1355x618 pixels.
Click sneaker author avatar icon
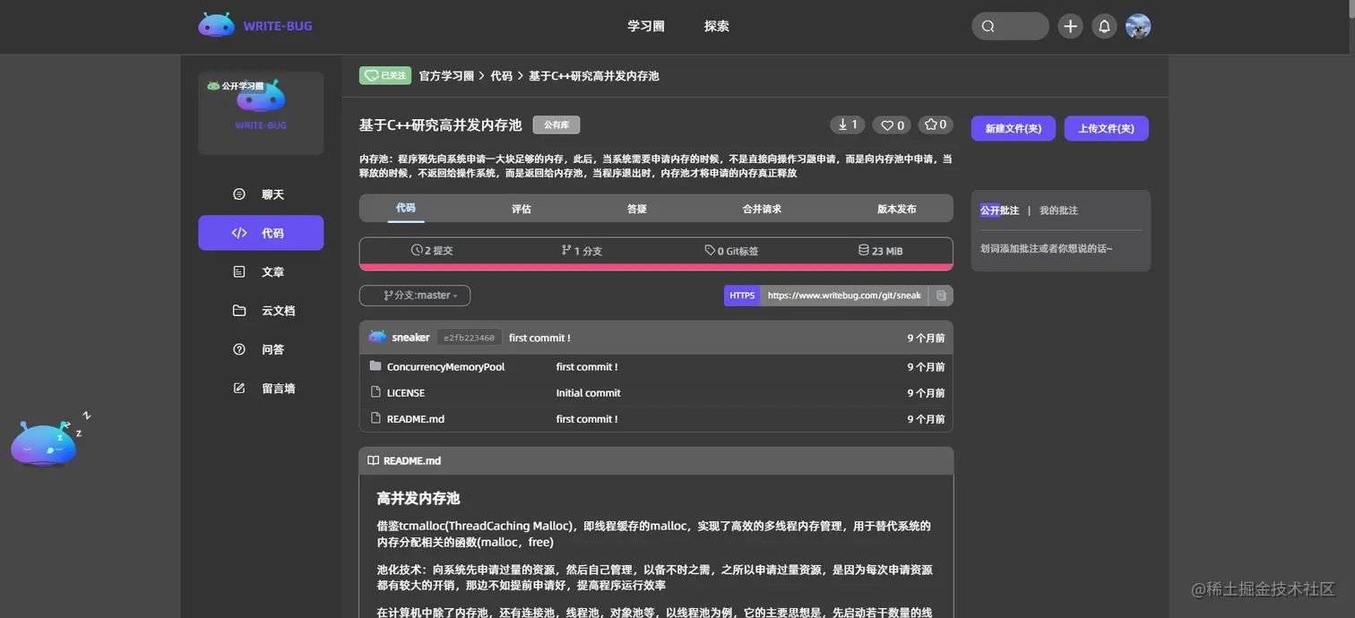pyautogui.click(x=377, y=337)
